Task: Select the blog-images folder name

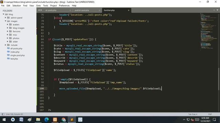Action: pyautogui.click(x=19, y=28)
